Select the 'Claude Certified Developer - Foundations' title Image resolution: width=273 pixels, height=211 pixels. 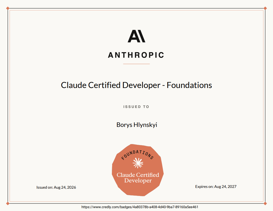point(136,85)
